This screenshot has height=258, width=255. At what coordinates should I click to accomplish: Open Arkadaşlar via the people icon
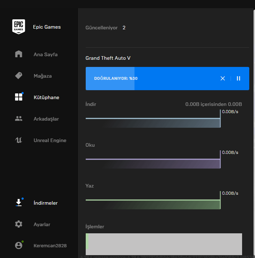point(19,119)
